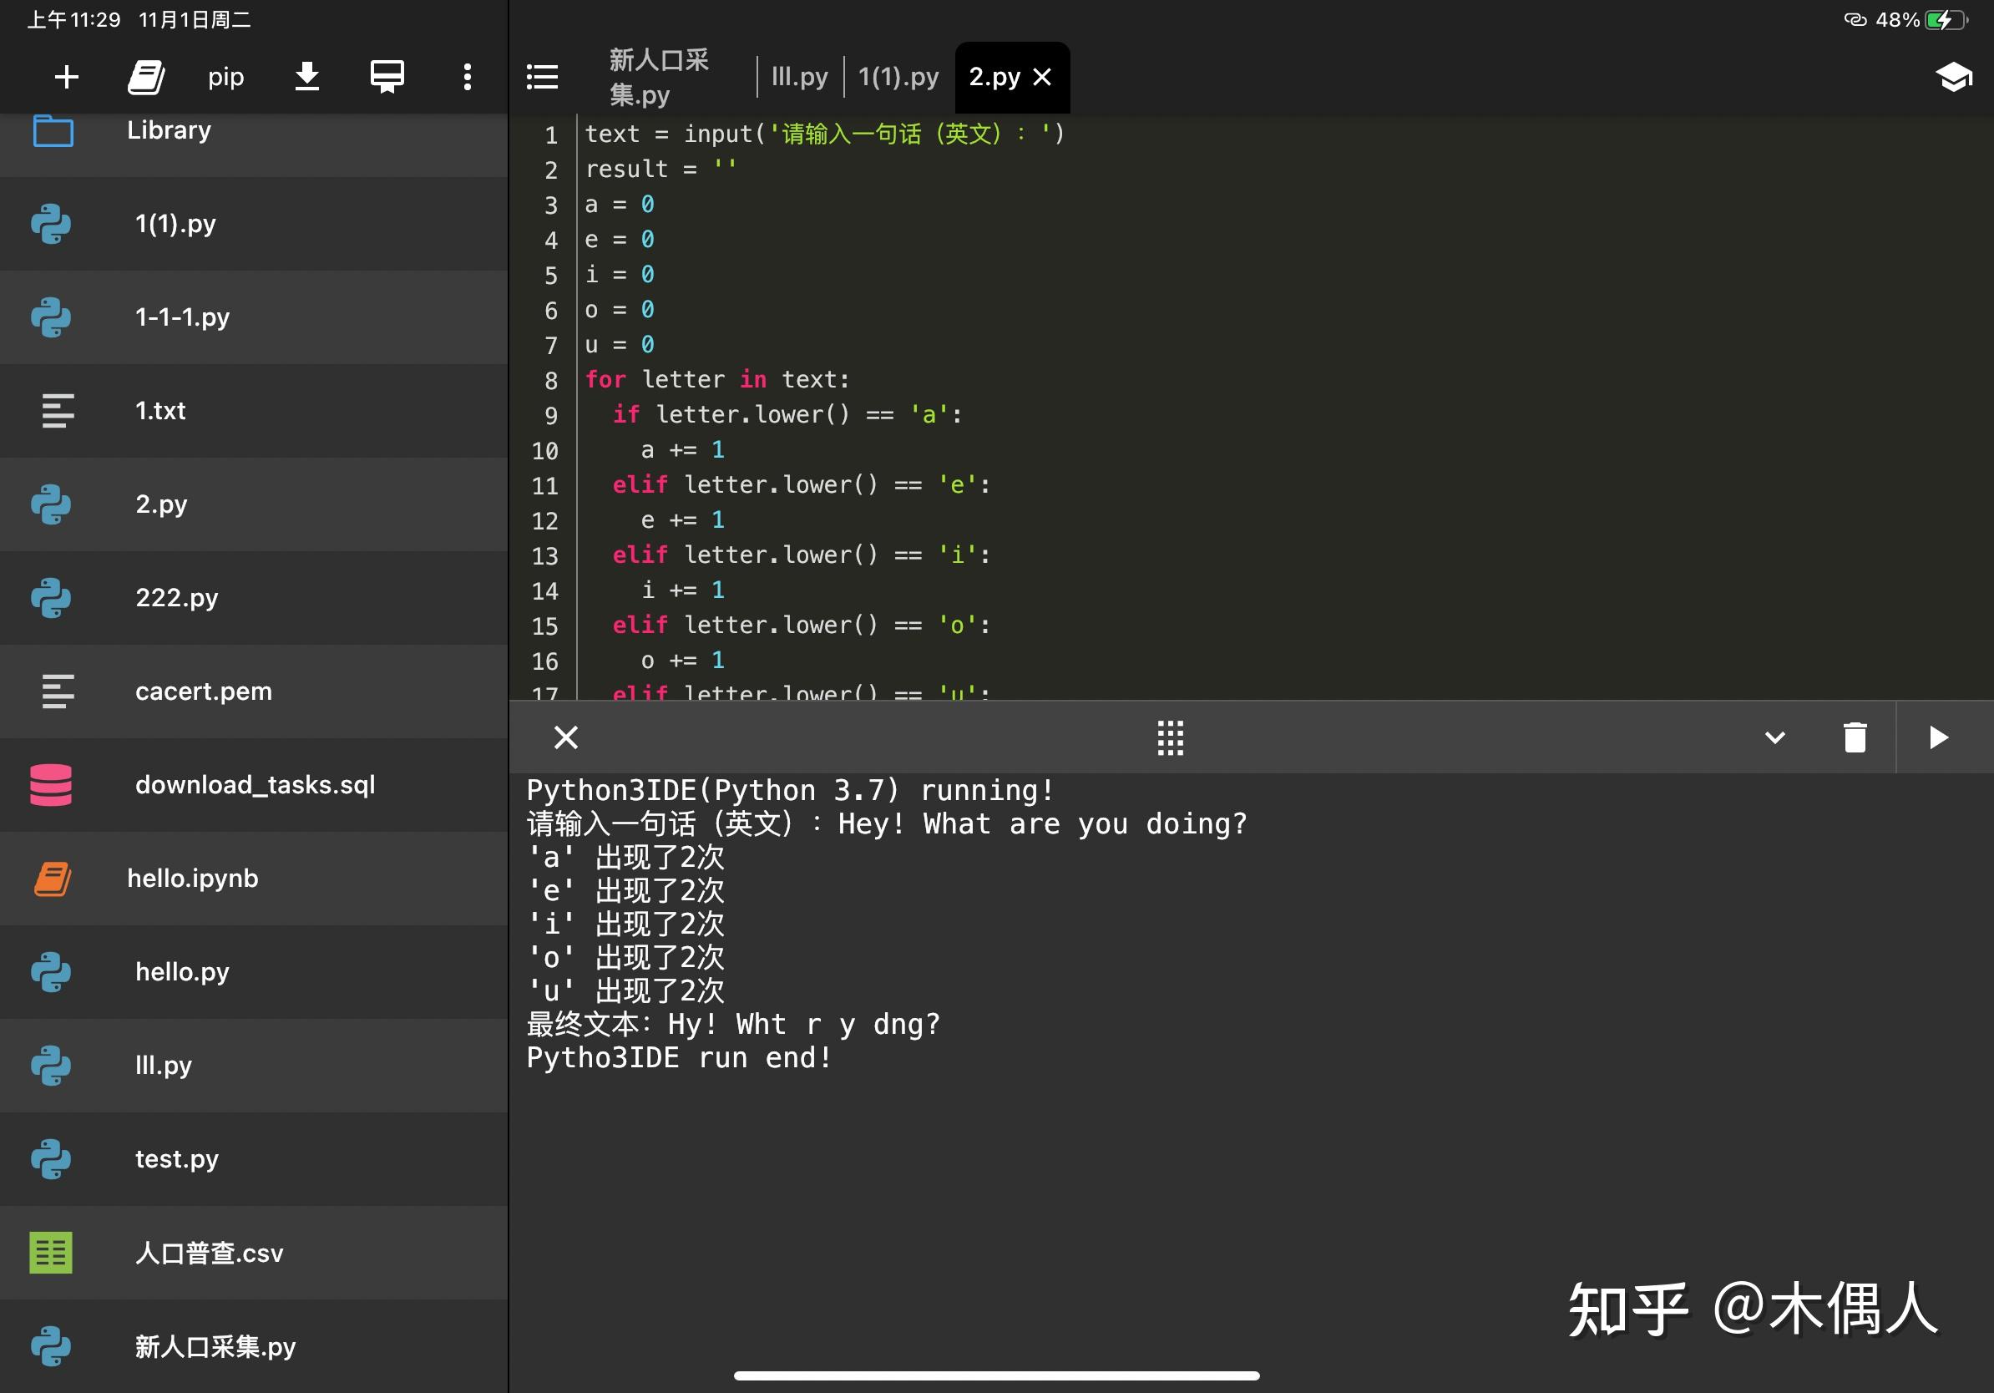Image resolution: width=1994 pixels, height=1393 pixels.
Task: Switch to the 1(1).py tab
Action: click(898, 78)
